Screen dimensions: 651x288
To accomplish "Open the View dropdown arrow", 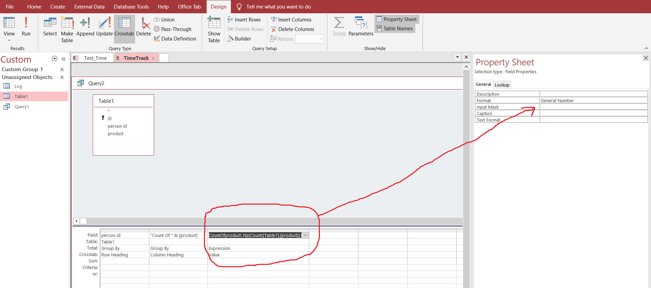I will point(9,41).
